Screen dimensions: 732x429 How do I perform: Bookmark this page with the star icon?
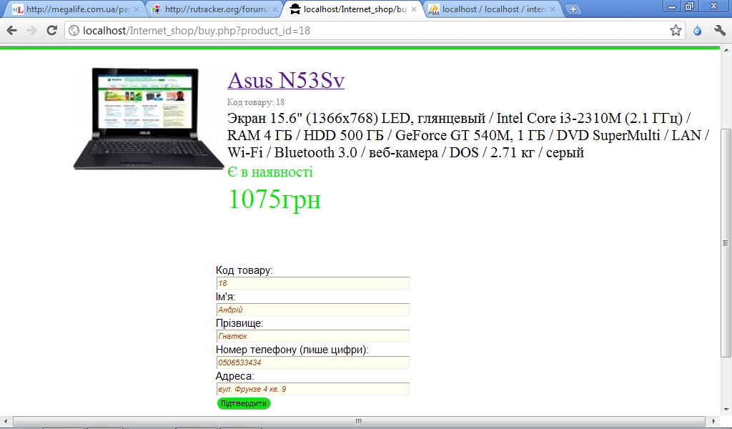tap(676, 30)
